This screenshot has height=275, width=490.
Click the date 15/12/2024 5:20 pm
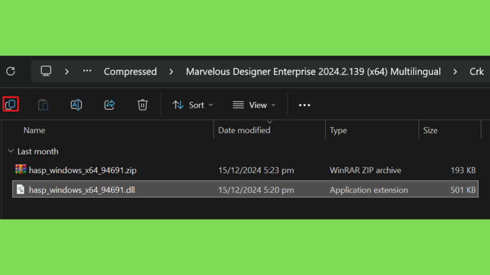pyautogui.click(x=256, y=190)
